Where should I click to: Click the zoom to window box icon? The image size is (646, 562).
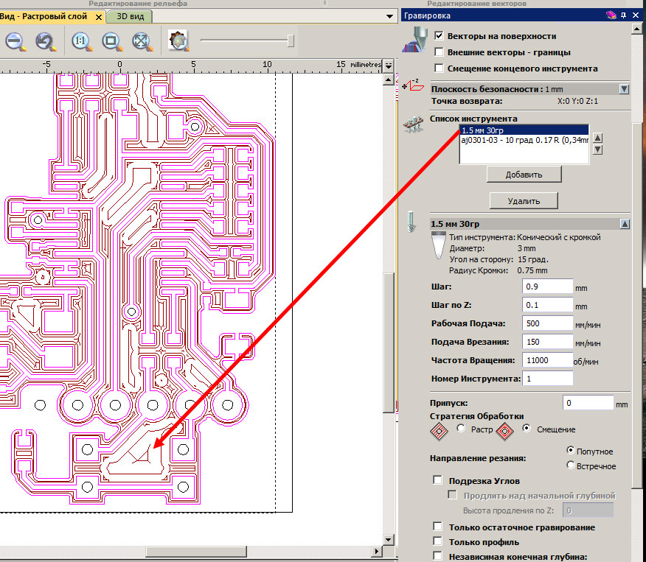click(x=111, y=41)
